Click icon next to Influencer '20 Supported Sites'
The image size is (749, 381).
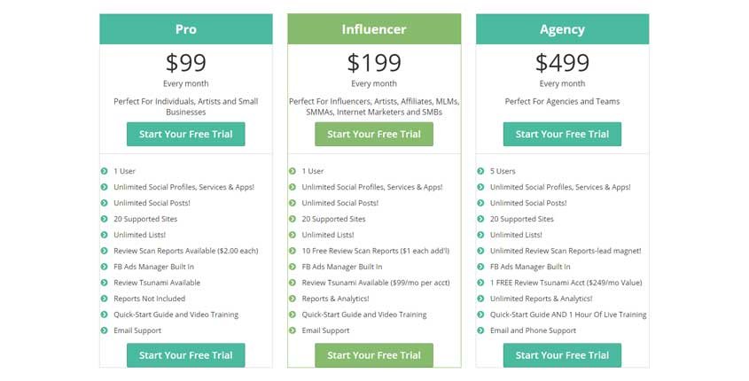[x=293, y=219]
